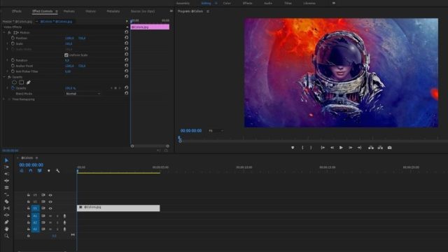Switch to the Color workspace tab
448x252 pixels.
tap(227, 3)
